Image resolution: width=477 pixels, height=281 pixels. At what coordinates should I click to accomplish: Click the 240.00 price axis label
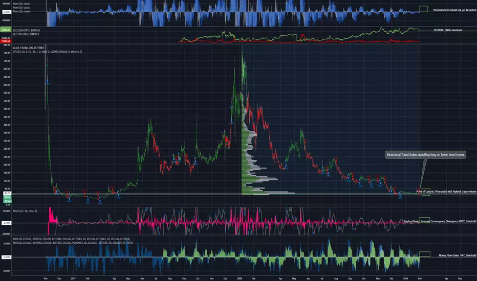pyautogui.click(x=7, y=157)
